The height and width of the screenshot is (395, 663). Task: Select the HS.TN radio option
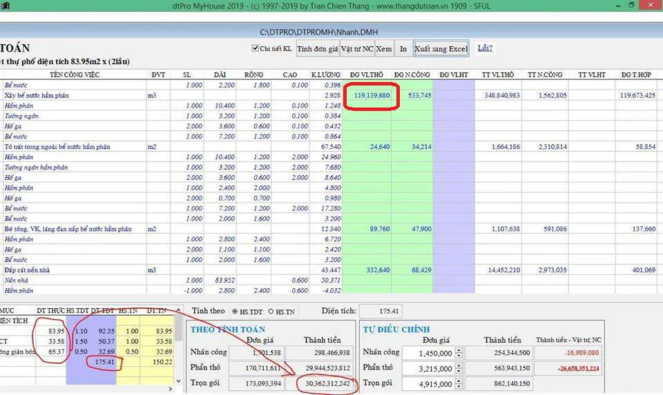coord(271,312)
